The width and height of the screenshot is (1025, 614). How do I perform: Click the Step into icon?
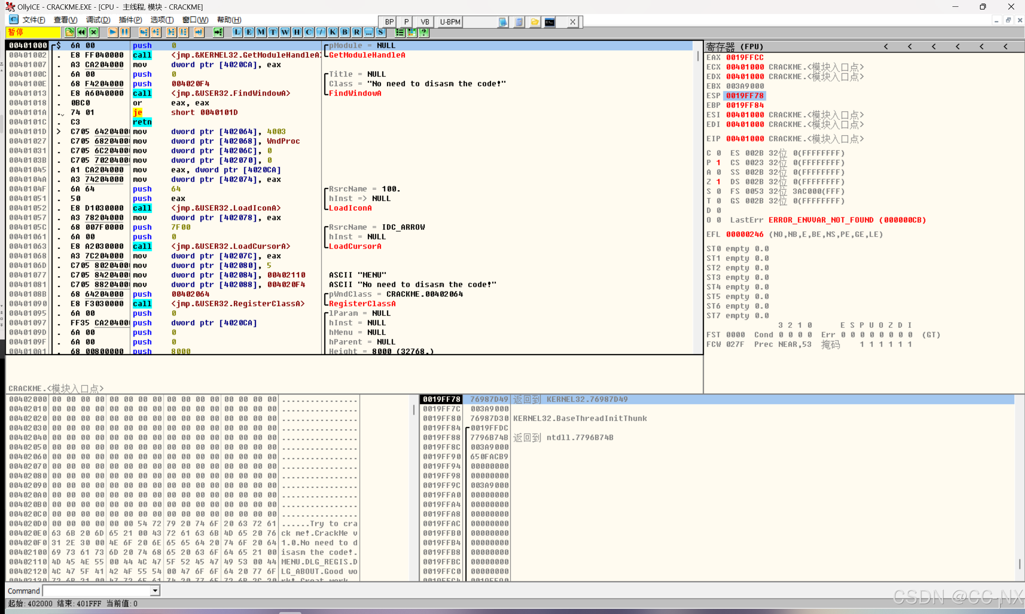(x=144, y=32)
